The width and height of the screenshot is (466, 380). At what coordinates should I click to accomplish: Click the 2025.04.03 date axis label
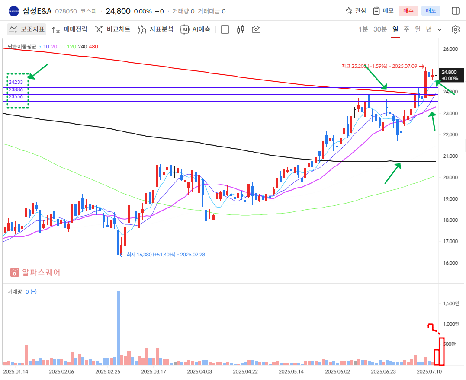click(199, 371)
